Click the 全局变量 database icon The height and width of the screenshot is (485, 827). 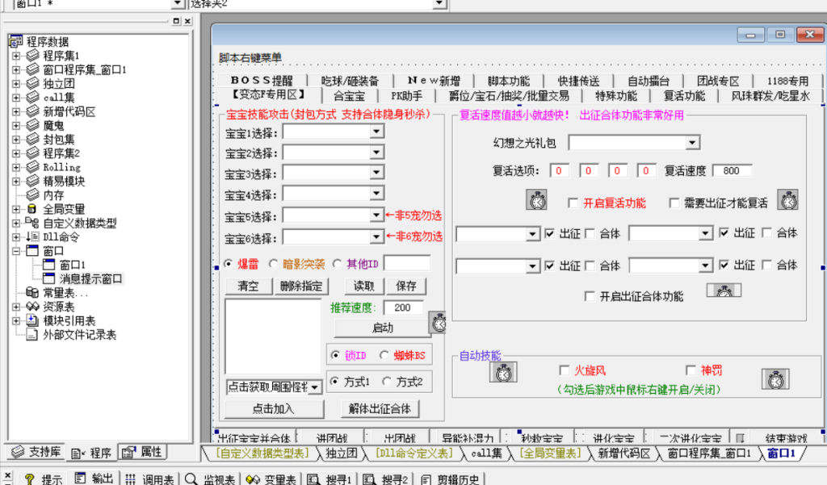coord(32,209)
